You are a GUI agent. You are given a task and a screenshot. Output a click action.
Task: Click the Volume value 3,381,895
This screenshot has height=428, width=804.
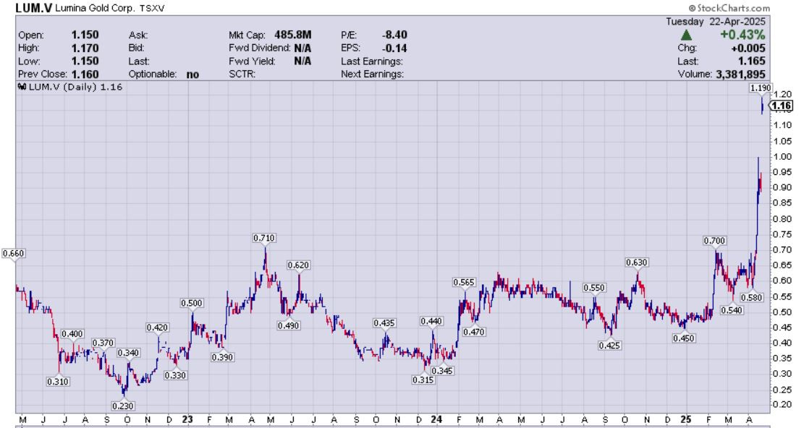click(x=740, y=74)
